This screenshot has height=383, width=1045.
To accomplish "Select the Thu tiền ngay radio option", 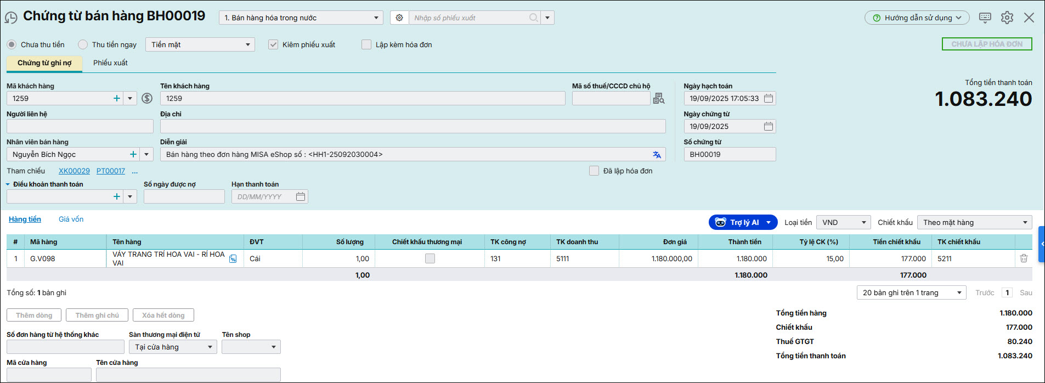I will pyautogui.click(x=83, y=44).
